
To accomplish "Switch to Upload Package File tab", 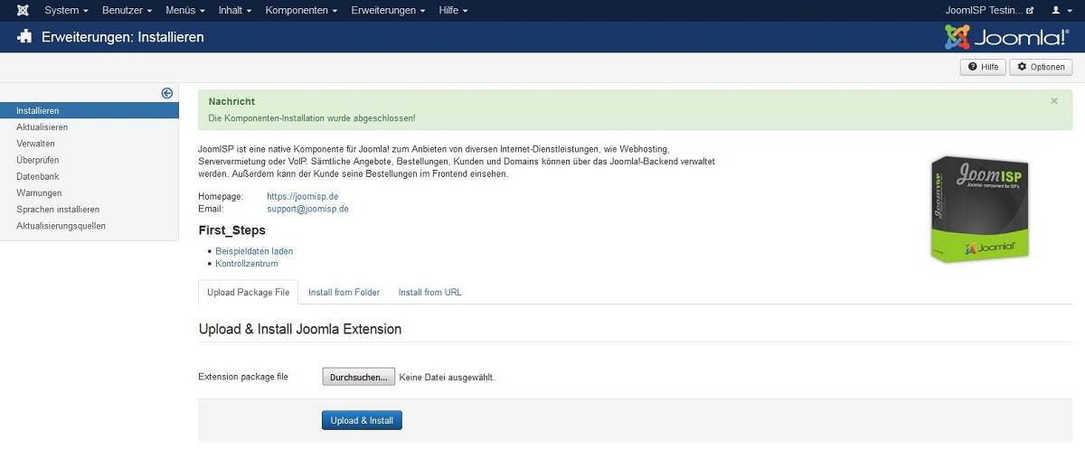I will point(248,293).
